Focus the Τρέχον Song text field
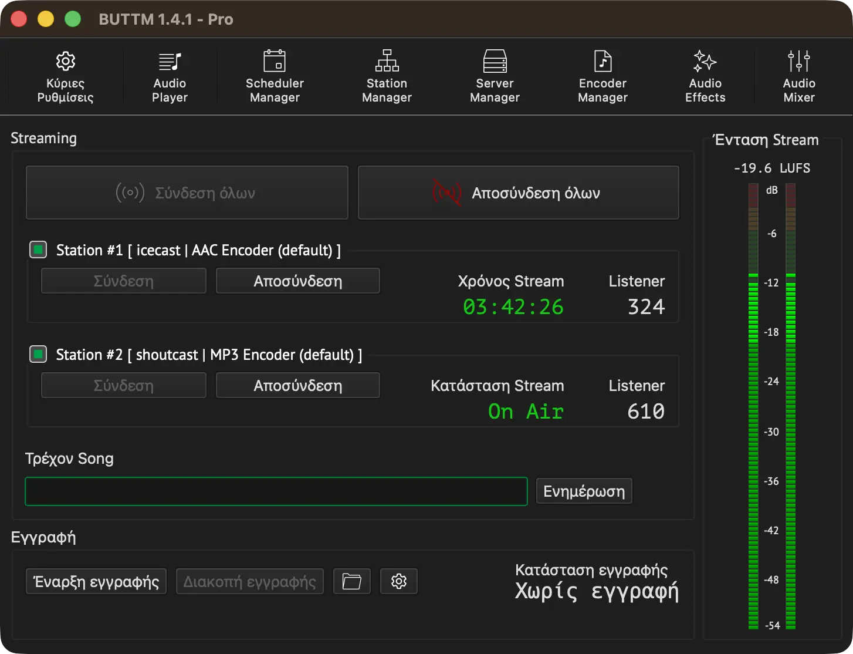 [276, 491]
